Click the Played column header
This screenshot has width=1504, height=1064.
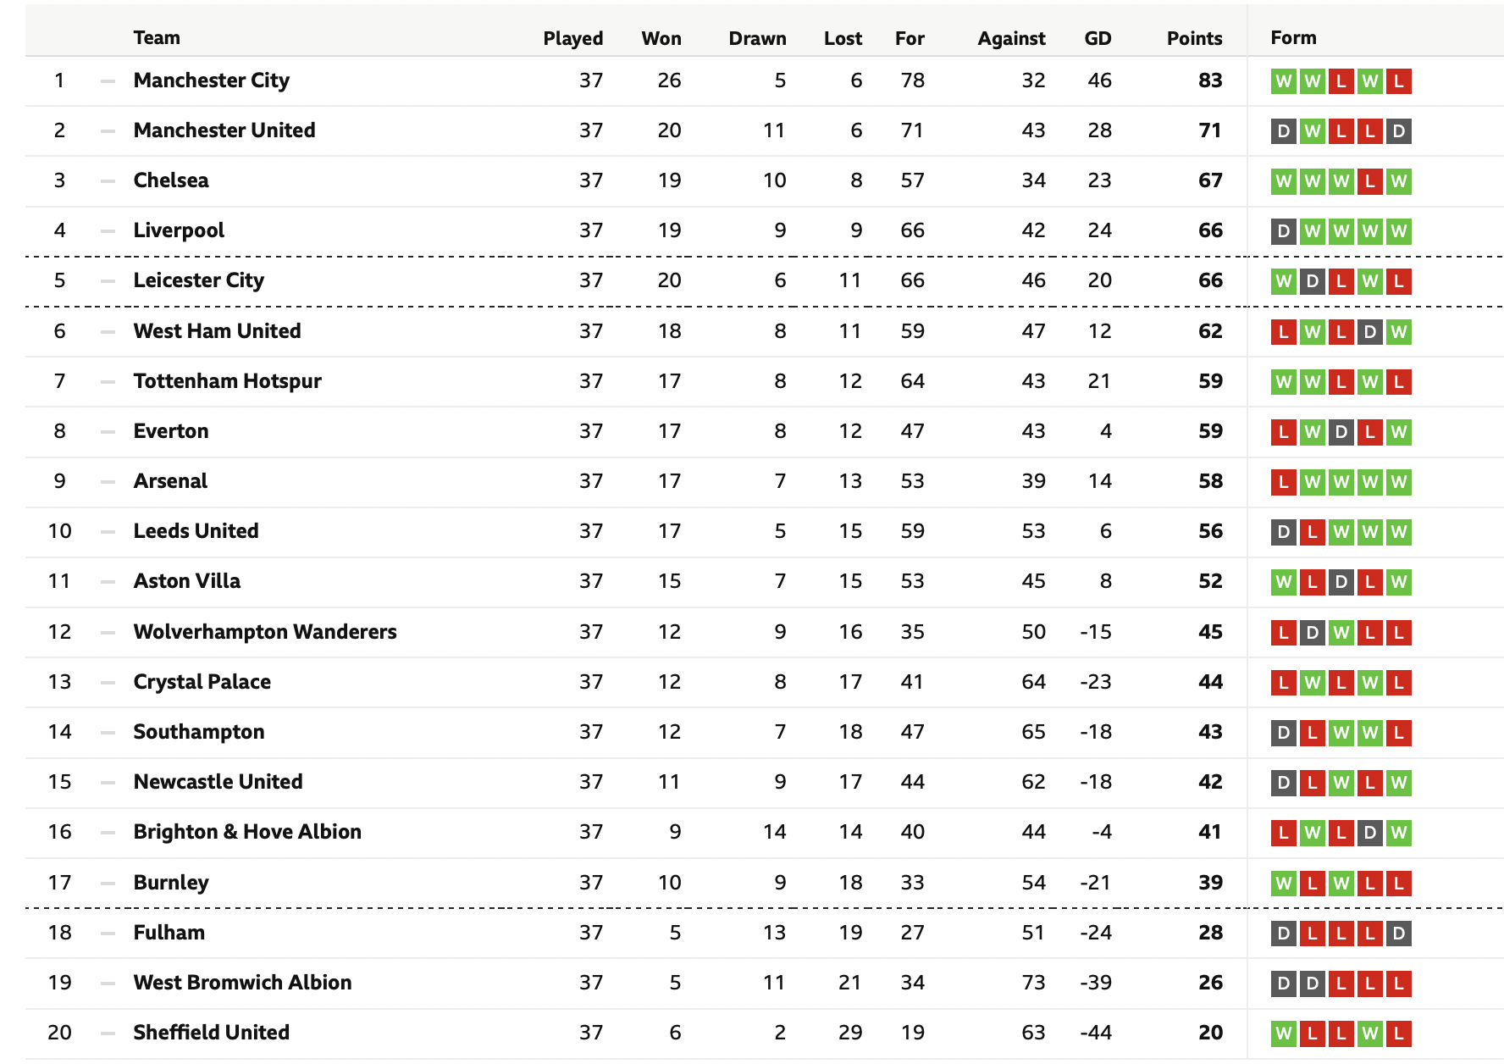click(x=573, y=38)
